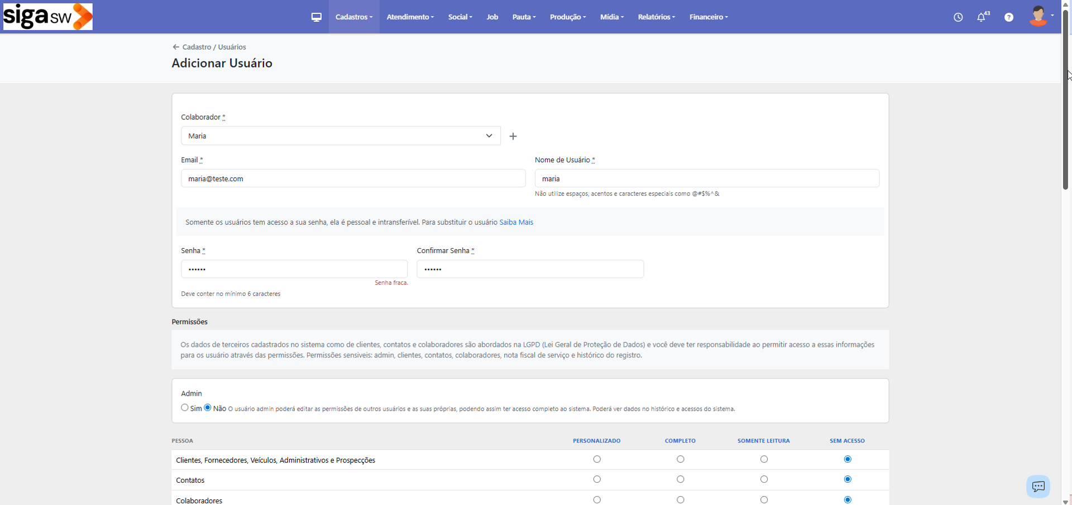Open the Job menu item

[x=492, y=17]
